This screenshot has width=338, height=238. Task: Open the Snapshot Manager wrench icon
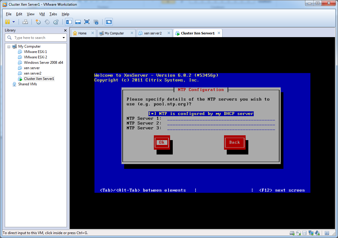[56, 22]
